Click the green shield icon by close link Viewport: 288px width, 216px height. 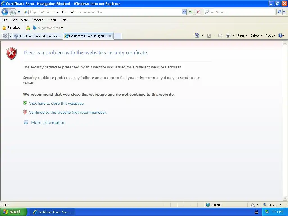coord(25,103)
